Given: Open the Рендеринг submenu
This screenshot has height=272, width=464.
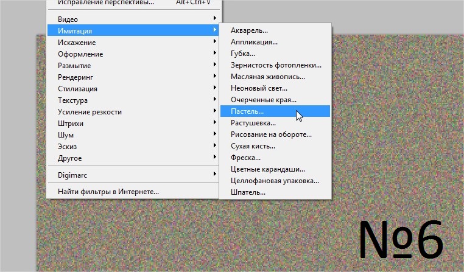Looking at the screenshot, I should coord(133,77).
